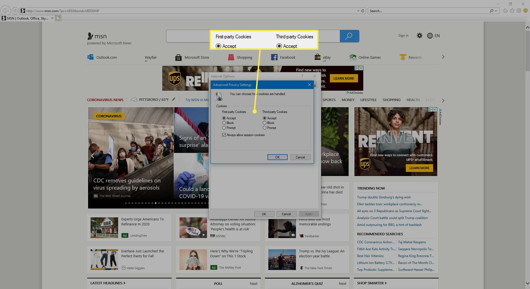
Task: Open MSN settings gear icon
Action: pyautogui.click(x=419, y=36)
